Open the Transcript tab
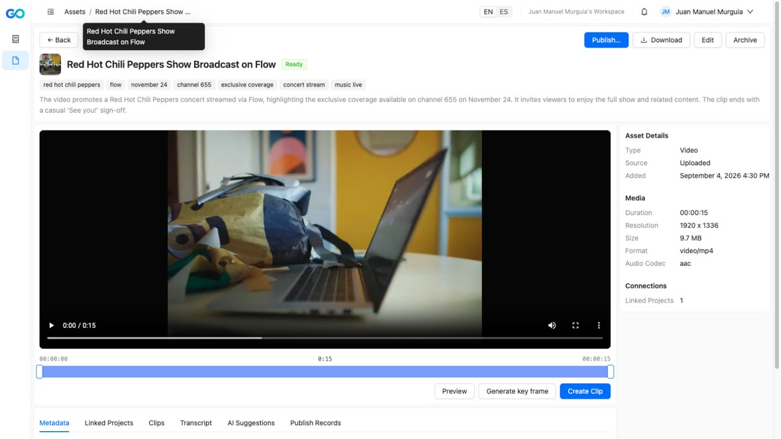The height and width of the screenshot is (439, 781). click(x=196, y=423)
